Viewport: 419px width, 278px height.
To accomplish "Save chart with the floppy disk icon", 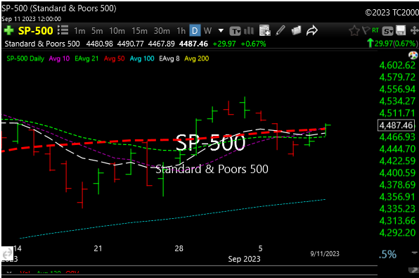I will coord(401,30).
